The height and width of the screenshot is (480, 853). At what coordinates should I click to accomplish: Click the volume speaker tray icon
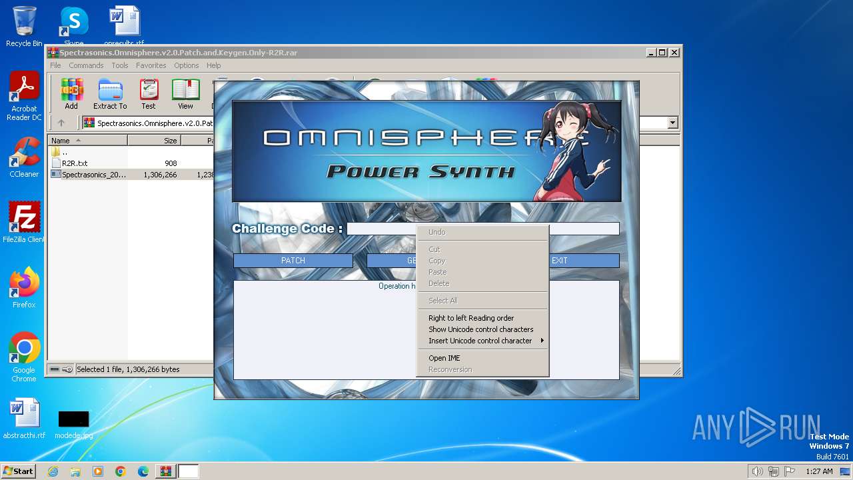(758, 471)
